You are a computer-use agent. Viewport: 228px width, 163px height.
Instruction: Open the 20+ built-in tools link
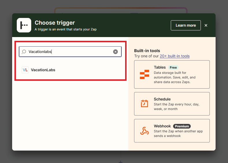(175, 56)
